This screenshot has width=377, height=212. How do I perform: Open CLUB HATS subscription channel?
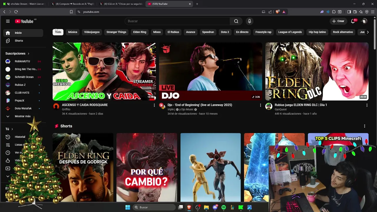pos(24,93)
